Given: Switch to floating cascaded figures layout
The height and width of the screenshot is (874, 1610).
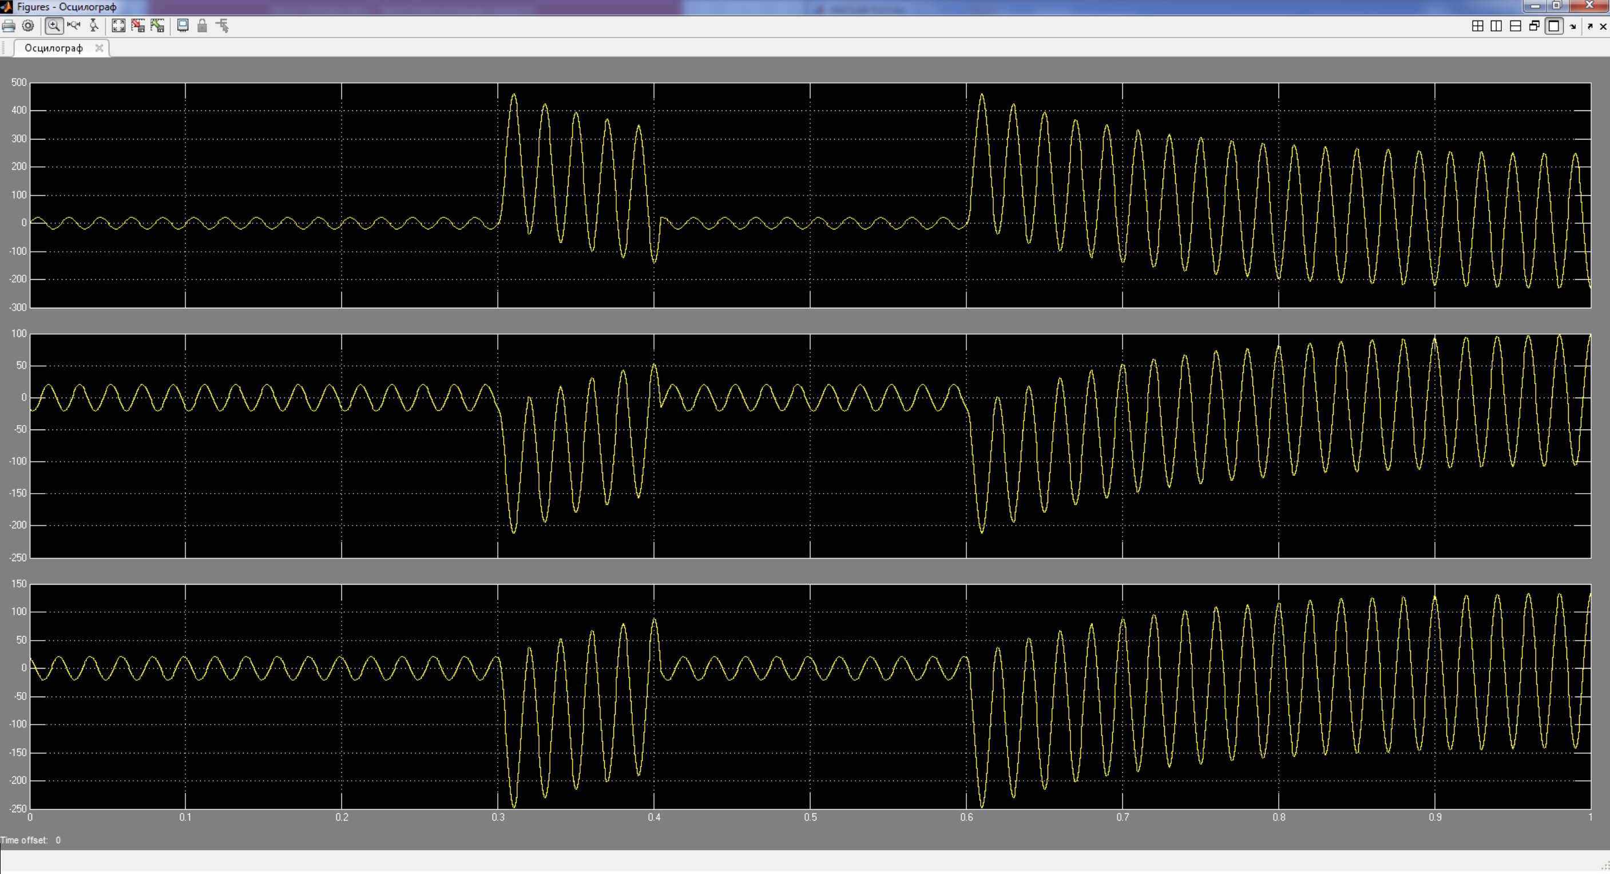Looking at the screenshot, I should 1534,26.
